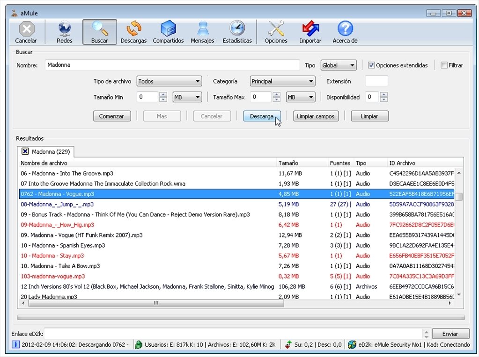Click the Comenzar button
The width and height of the screenshot is (479, 357).
pyautogui.click(x=112, y=116)
